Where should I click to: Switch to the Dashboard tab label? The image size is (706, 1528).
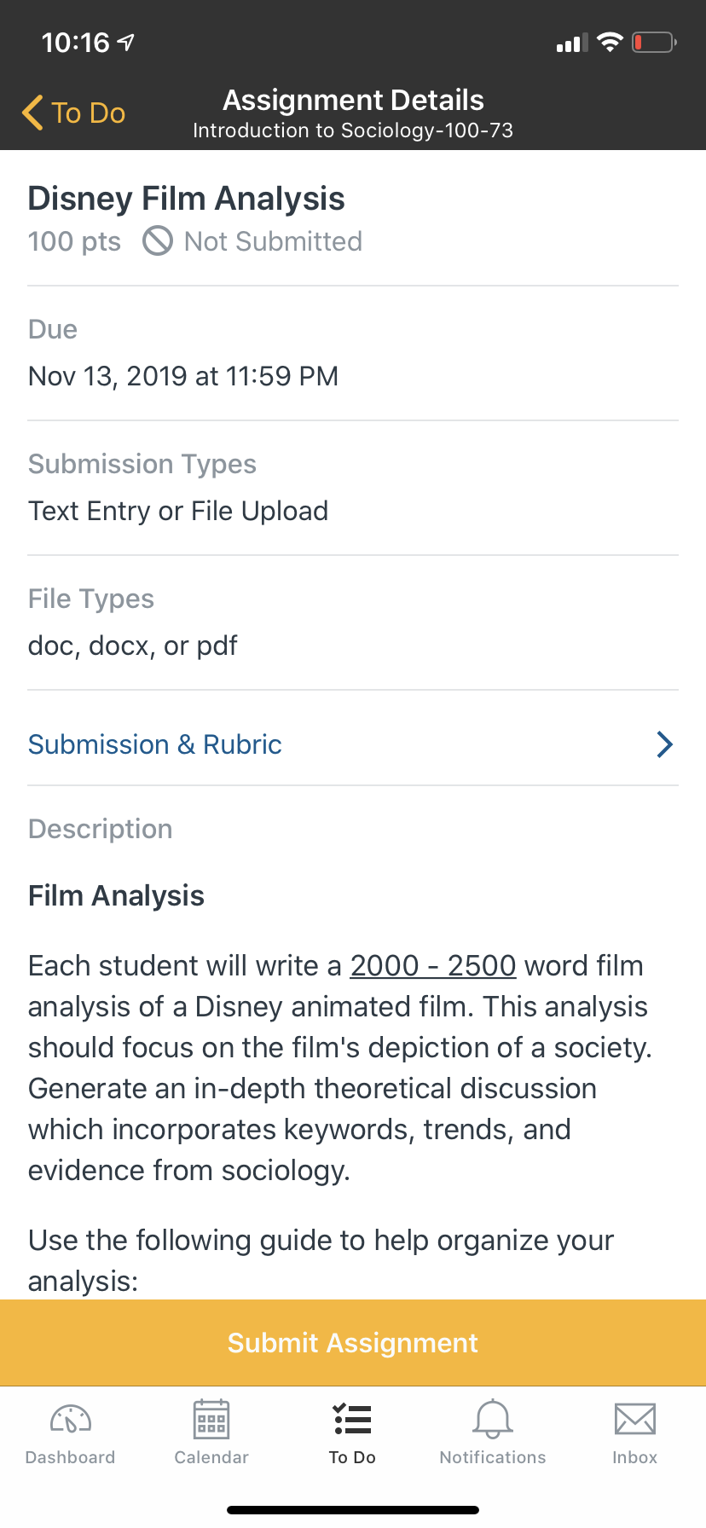71,1457
